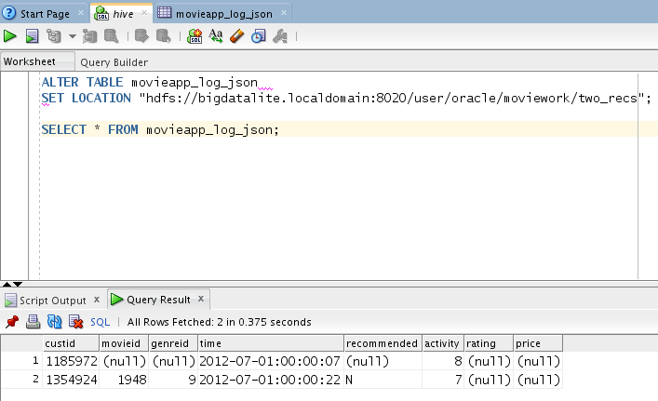Click the price column header
658x401 pixels.
click(x=538, y=343)
